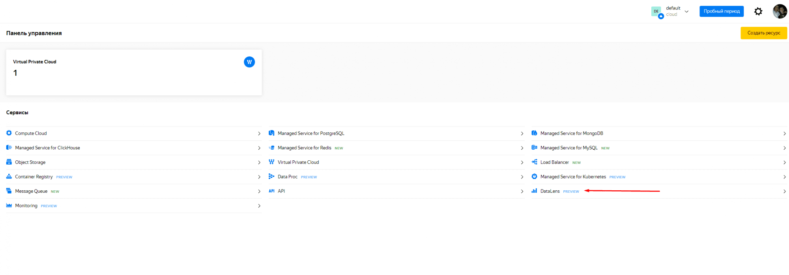Open the API service link

pos(281,191)
